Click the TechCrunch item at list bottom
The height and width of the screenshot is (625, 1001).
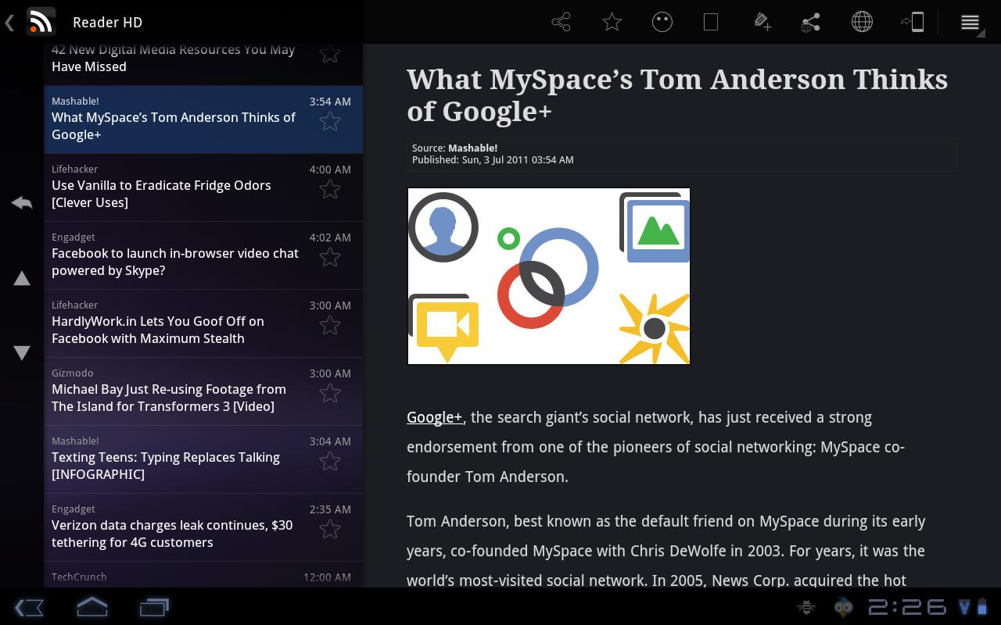click(203, 575)
